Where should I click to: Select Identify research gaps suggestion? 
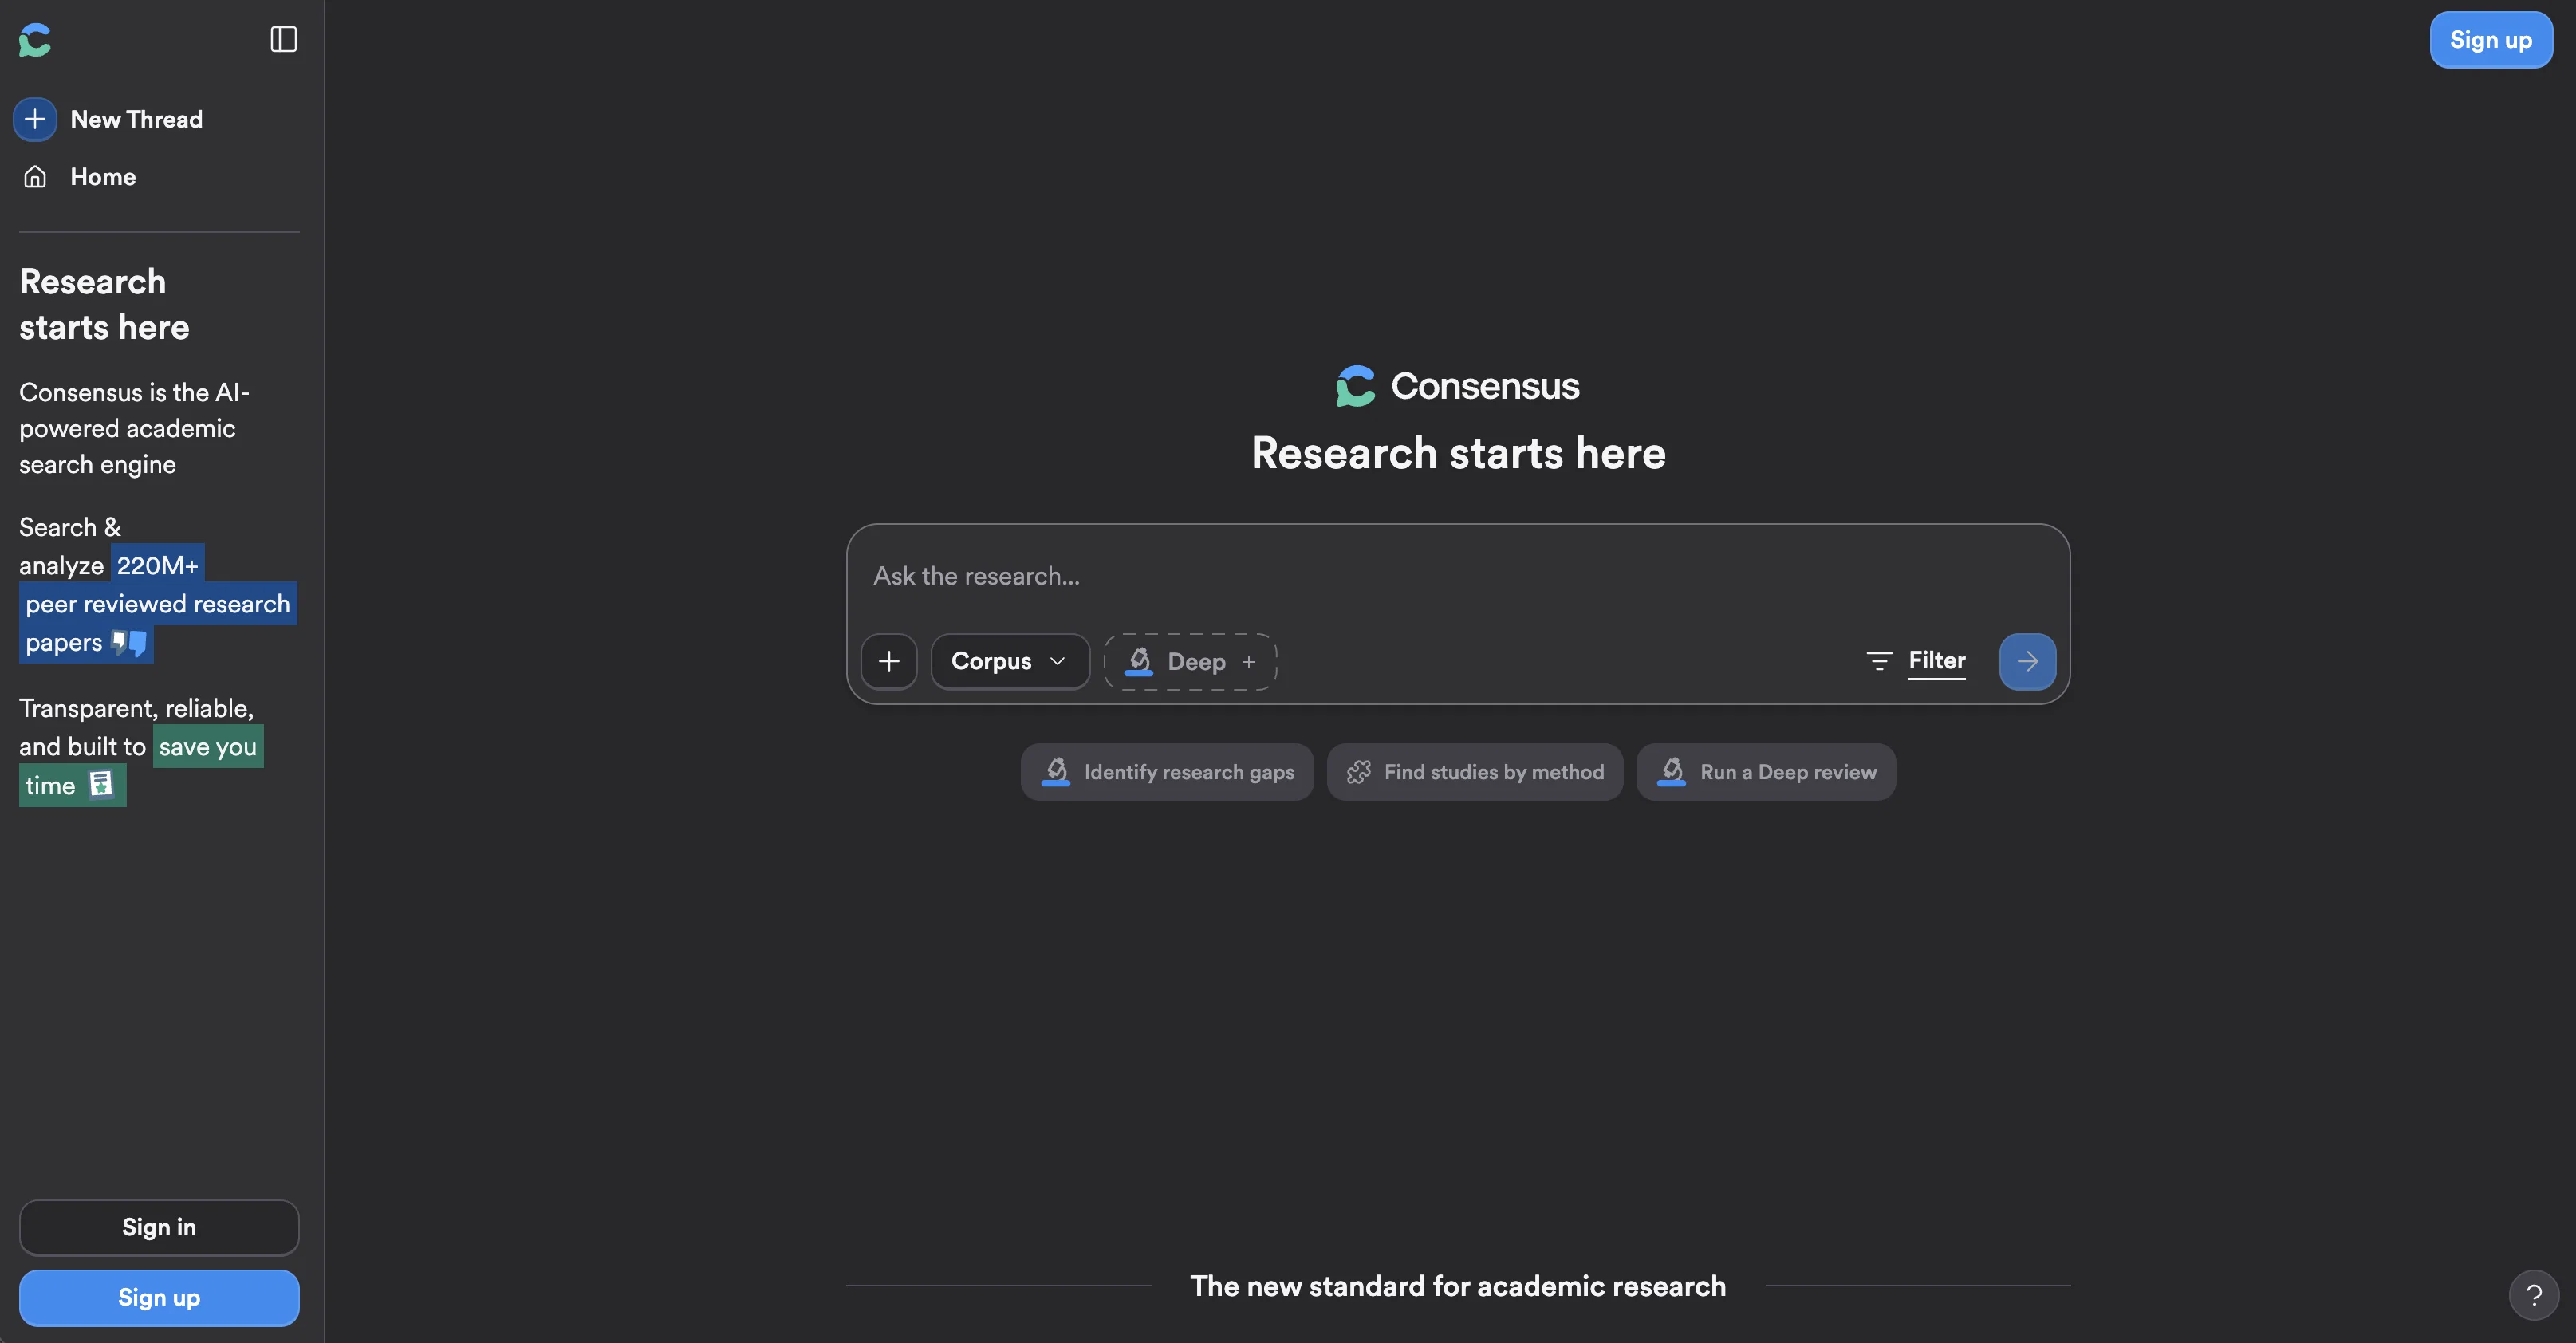coord(1167,772)
